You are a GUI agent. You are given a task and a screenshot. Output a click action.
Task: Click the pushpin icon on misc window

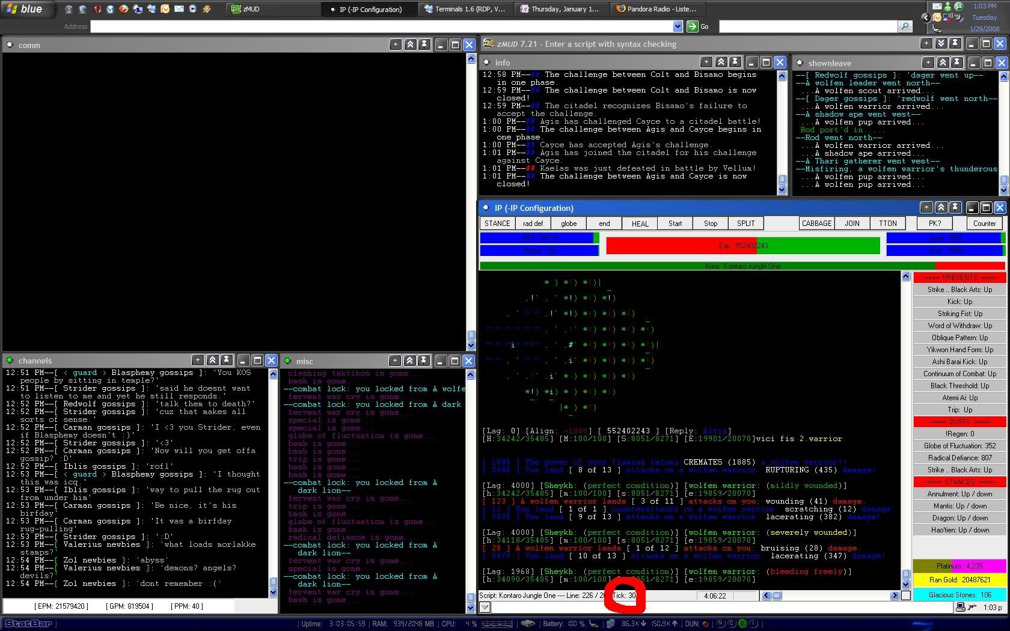coord(424,361)
